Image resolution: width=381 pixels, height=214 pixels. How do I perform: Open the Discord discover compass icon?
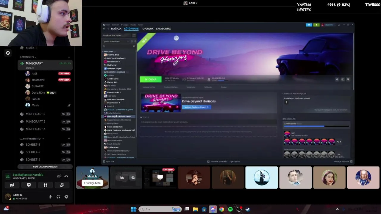8,53
